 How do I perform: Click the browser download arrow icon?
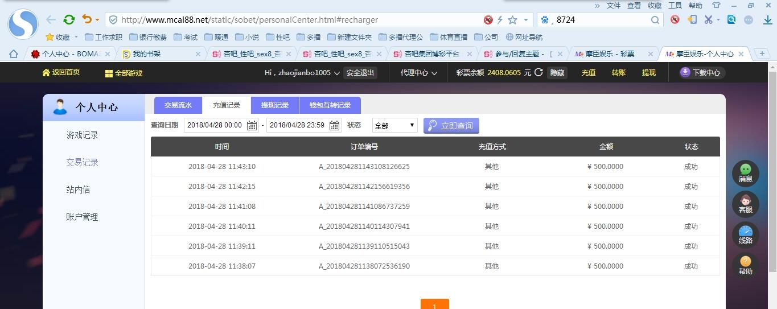[x=766, y=19]
